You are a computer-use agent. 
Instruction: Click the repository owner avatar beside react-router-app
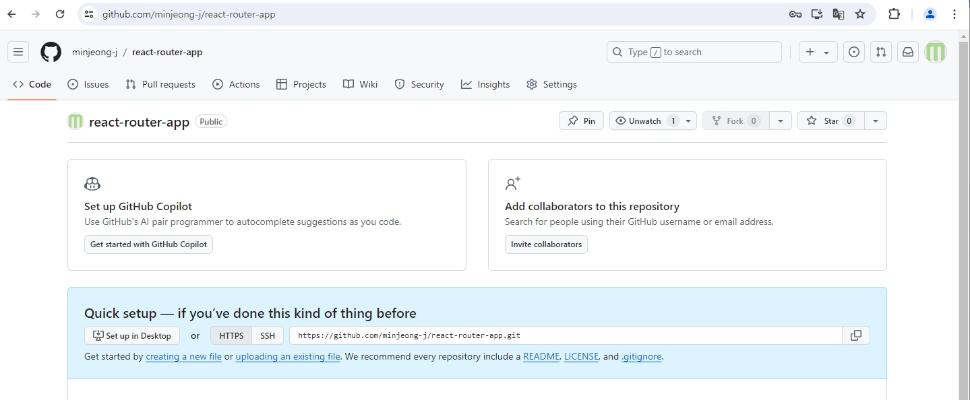(x=75, y=121)
